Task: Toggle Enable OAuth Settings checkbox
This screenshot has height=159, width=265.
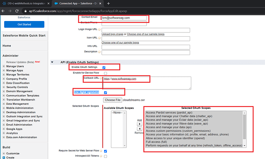Action: [104, 68]
